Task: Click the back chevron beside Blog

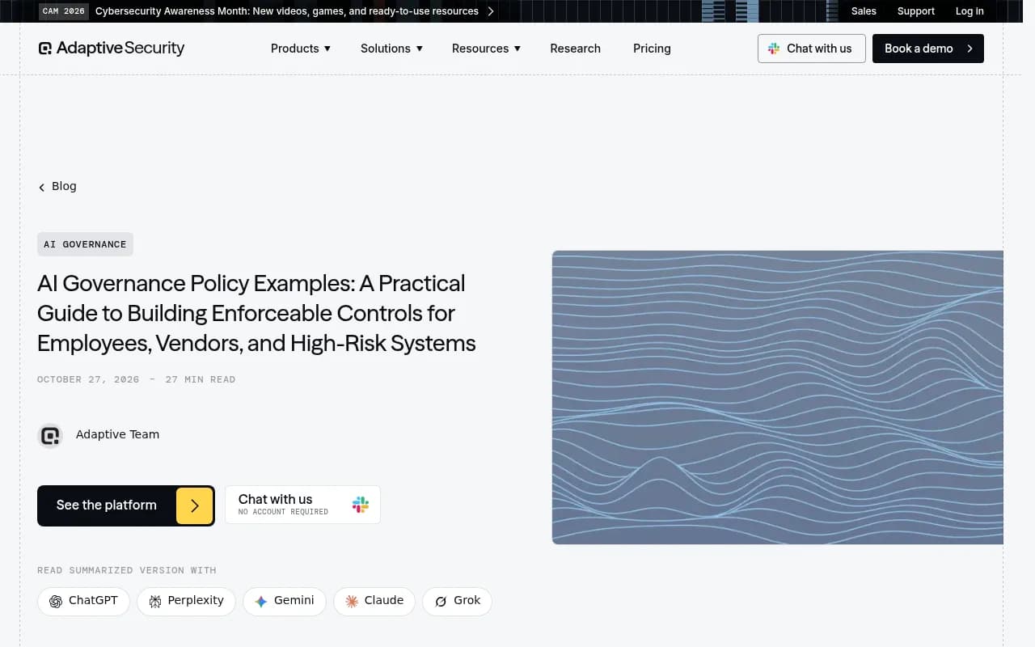Action: click(x=42, y=187)
